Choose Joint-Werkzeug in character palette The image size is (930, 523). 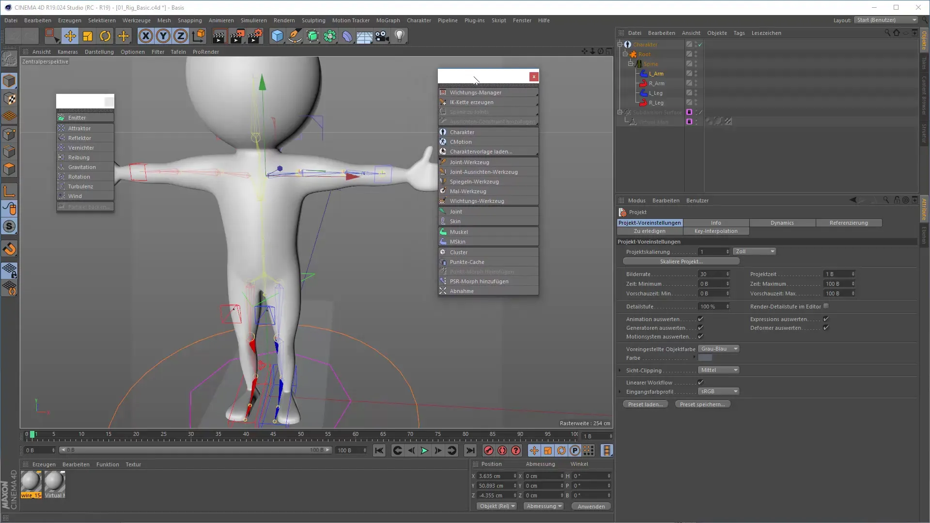click(488, 162)
